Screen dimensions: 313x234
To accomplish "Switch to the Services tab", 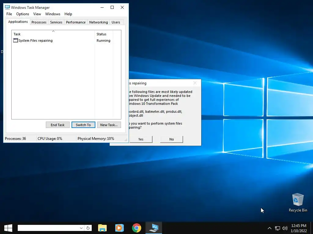I will pyautogui.click(x=56, y=22).
